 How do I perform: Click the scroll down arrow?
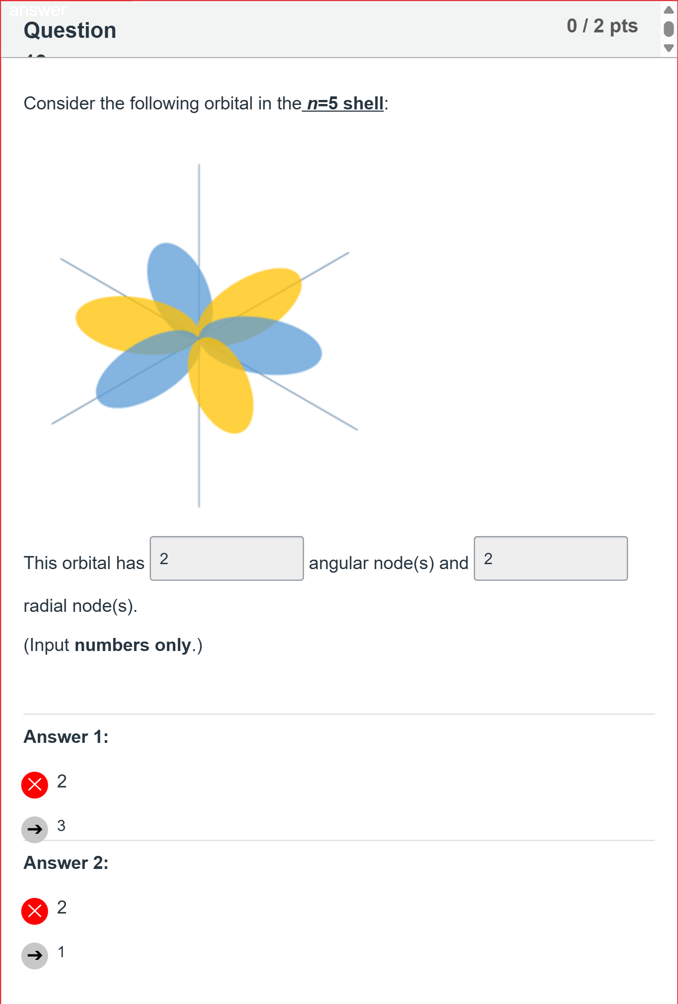point(669,48)
